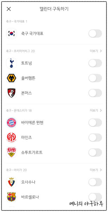Tap the Bournemouth club crest icon
This screenshot has width=108, height=212.
pos(11,93)
